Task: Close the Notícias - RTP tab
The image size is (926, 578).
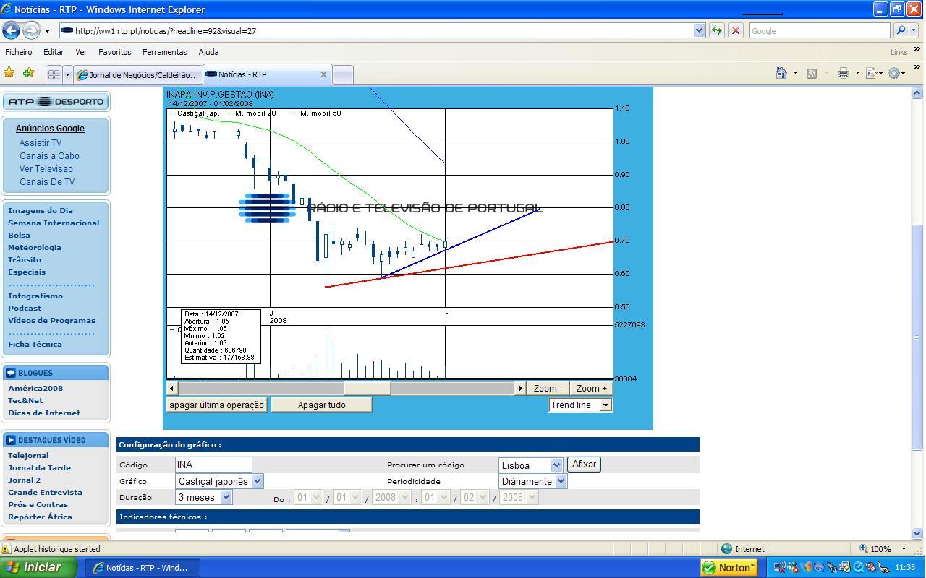Action: pyautogui.click(x=323, y=74)
